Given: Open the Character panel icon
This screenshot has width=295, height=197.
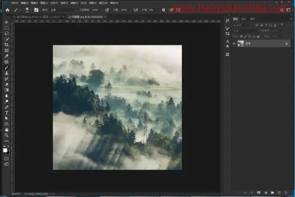Looking at the screenshot, I should coord(228,41).
